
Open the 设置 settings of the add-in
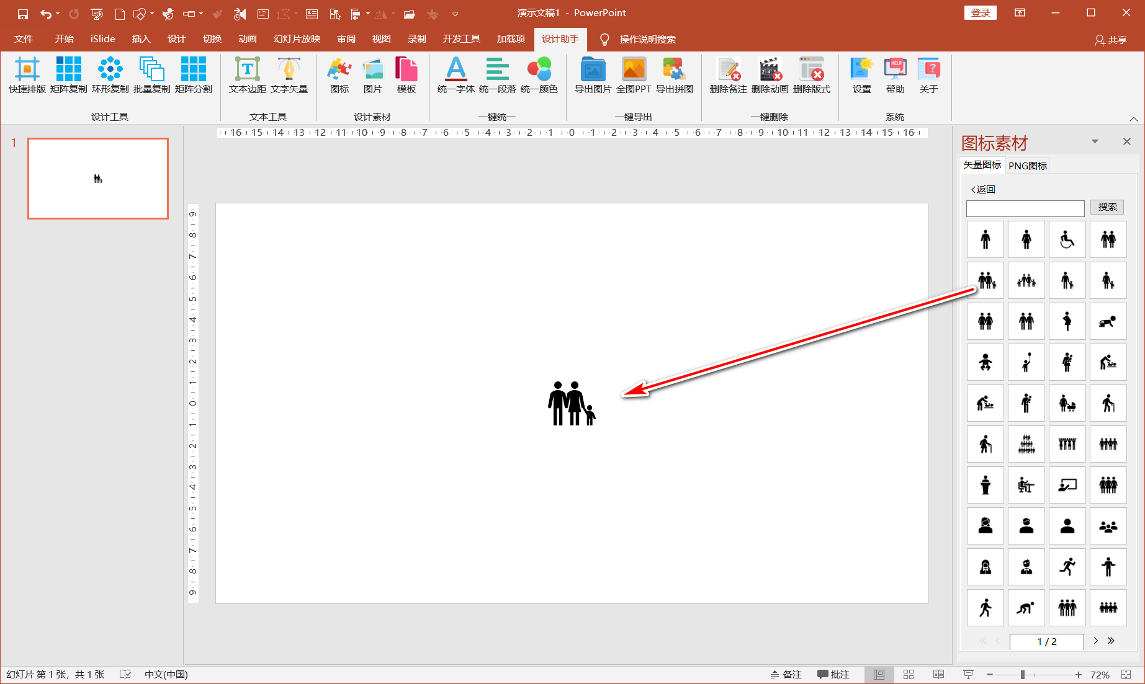pos(862,75)
